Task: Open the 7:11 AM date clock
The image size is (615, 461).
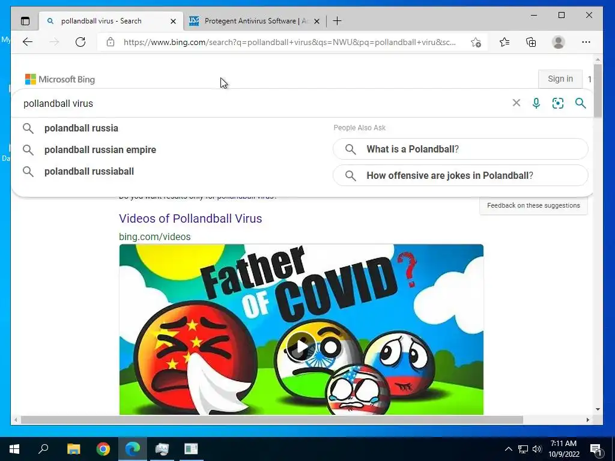Action: [564, 449]
